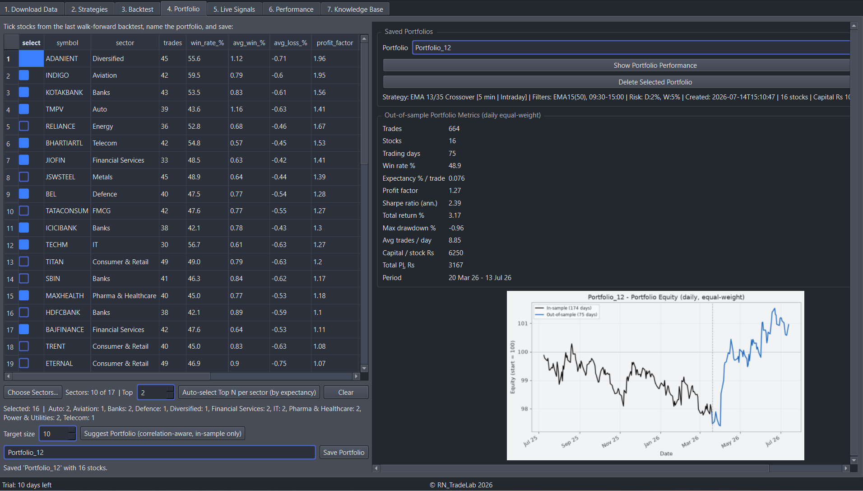Click Choose Sectors button

coord(33,393)
